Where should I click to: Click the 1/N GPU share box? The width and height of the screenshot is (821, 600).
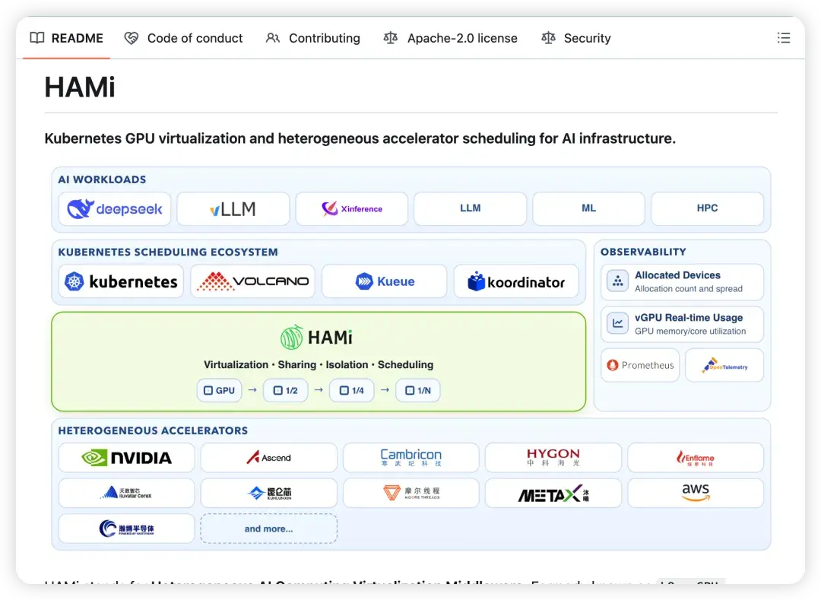pyautogui.click(x=418, y=391)
